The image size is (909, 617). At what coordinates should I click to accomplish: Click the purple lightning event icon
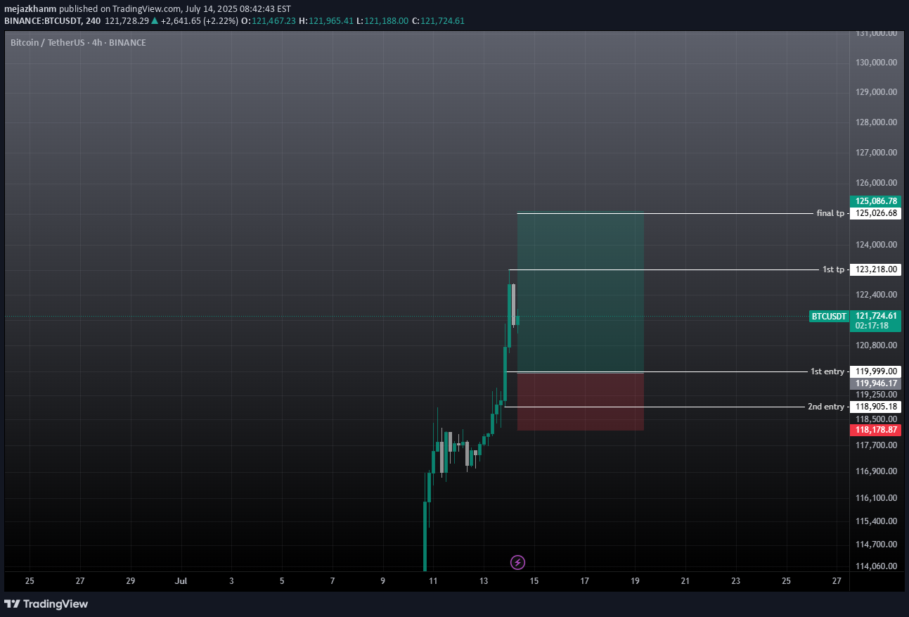[x=517, y=562]
